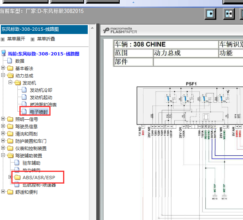Click the 菜单折叠 collapse-menu icon
The height and width of the screenshot is (220, 243).
click(x=32, y=39)
